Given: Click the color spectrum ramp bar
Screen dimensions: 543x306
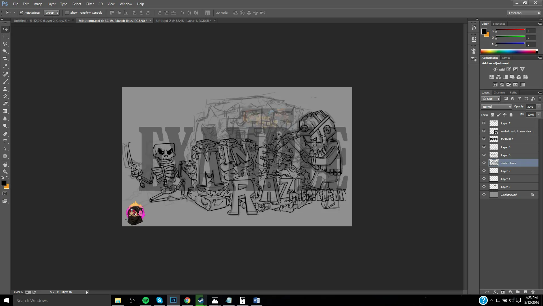Looking at the screenshot, I should (508, 52).
